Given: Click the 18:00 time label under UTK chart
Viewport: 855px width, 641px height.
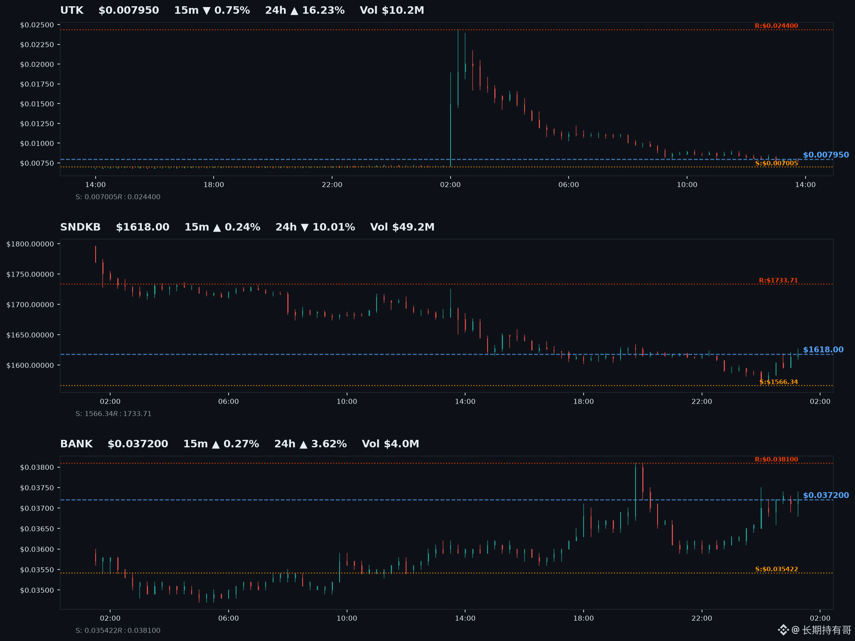Looking at the screenshot, I should (x=214, y=185).
